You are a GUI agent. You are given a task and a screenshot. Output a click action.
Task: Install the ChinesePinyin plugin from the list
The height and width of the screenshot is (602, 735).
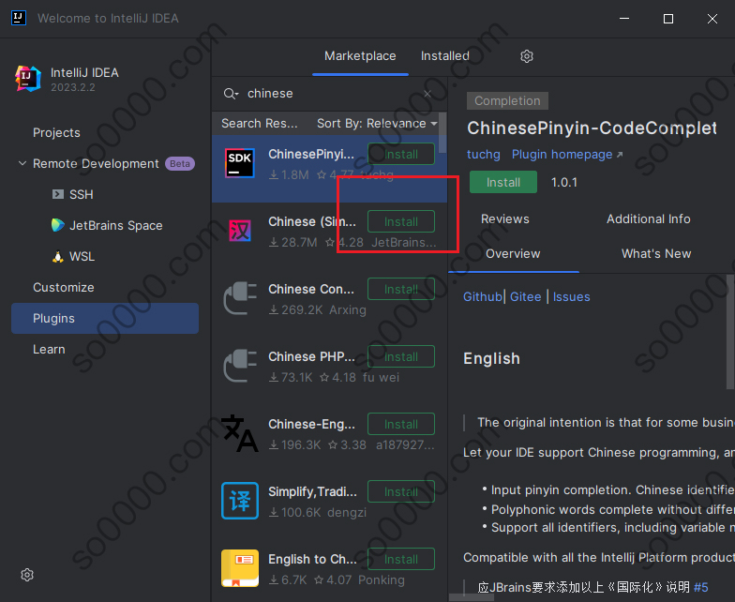[x=401, y=154]
